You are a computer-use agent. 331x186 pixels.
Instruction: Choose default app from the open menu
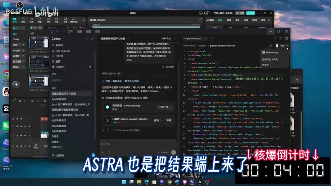click(x=274, y=52)
